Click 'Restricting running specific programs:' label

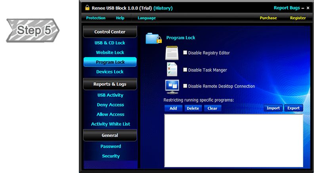[x=199, y=100]
